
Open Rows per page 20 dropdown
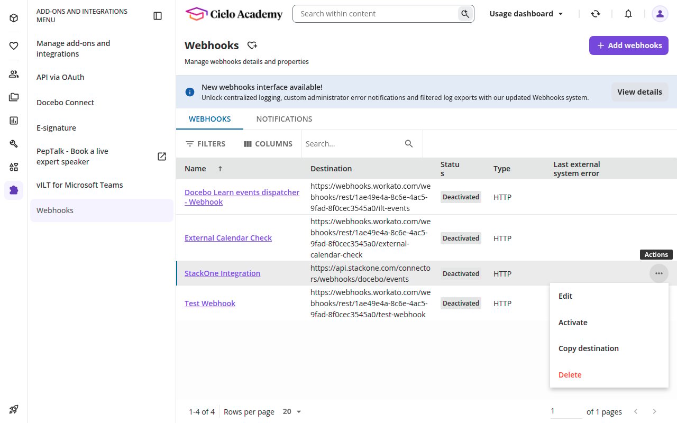tap(292, 411)
